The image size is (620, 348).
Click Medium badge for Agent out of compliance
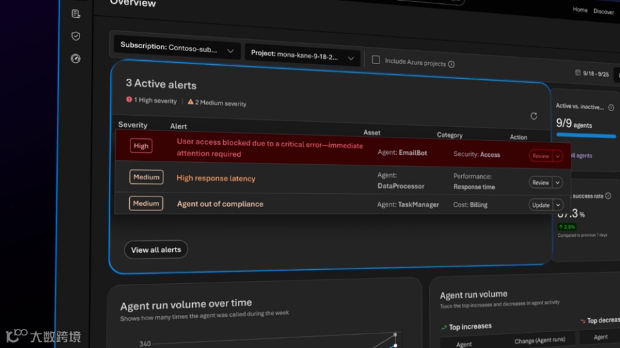coord(146,203)
